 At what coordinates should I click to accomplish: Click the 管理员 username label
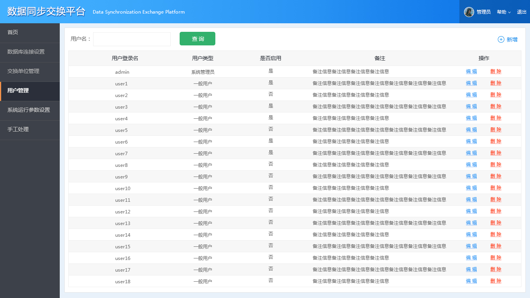483,12
